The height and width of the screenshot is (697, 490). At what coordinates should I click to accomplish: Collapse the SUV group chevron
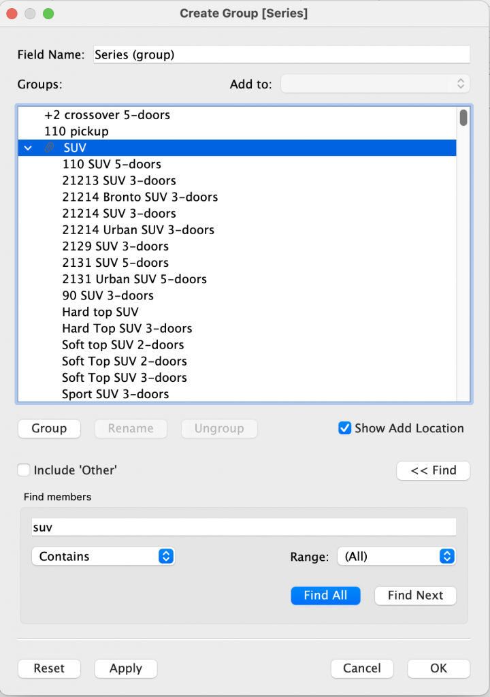point(28,148)
